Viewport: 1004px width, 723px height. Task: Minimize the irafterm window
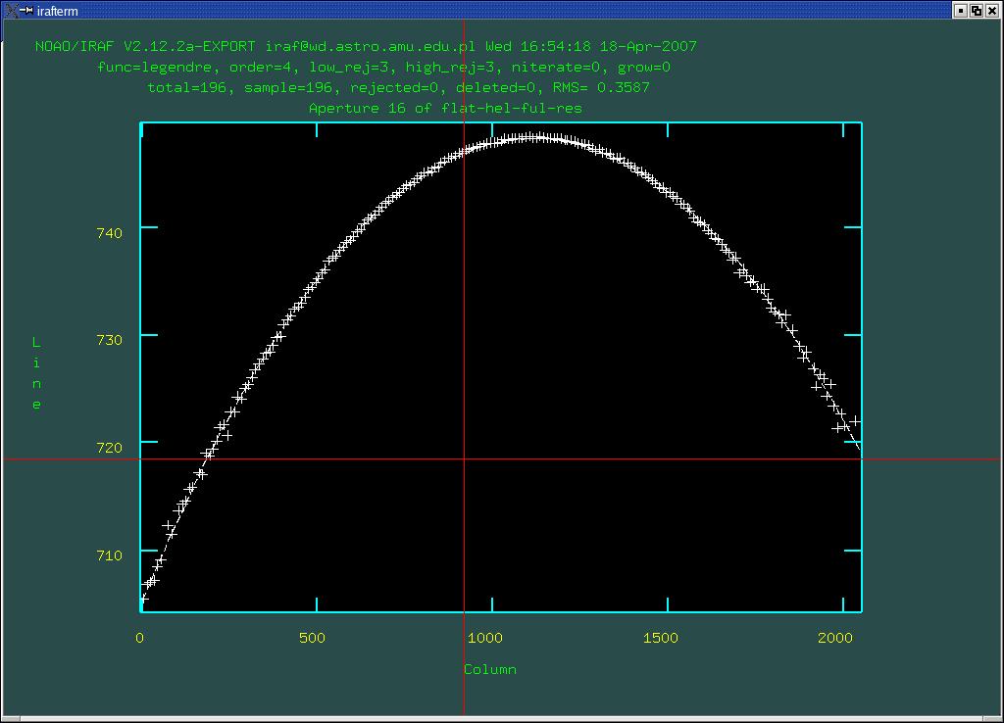pos(961,10)
